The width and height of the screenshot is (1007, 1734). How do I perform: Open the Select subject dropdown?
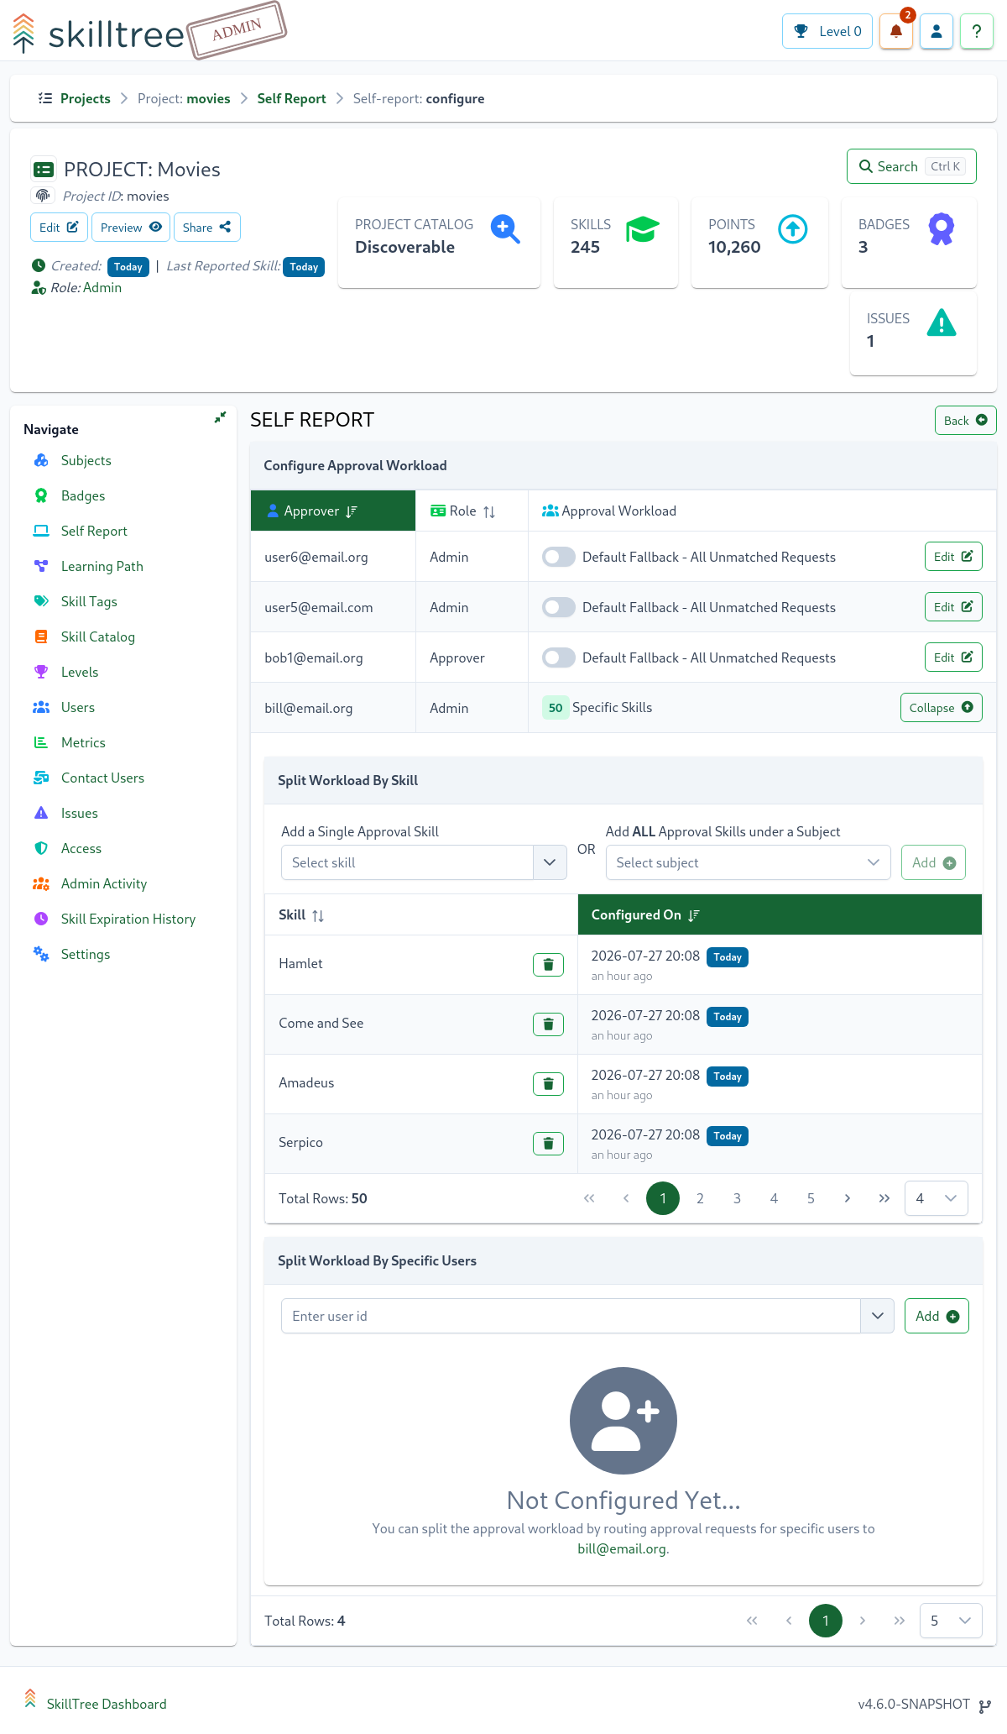tap(748, 862)
